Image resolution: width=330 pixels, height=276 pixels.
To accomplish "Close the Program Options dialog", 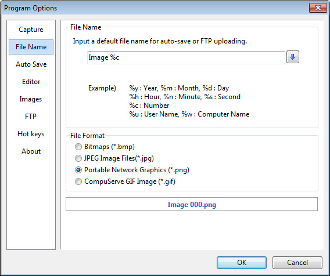I will (318, 8).
